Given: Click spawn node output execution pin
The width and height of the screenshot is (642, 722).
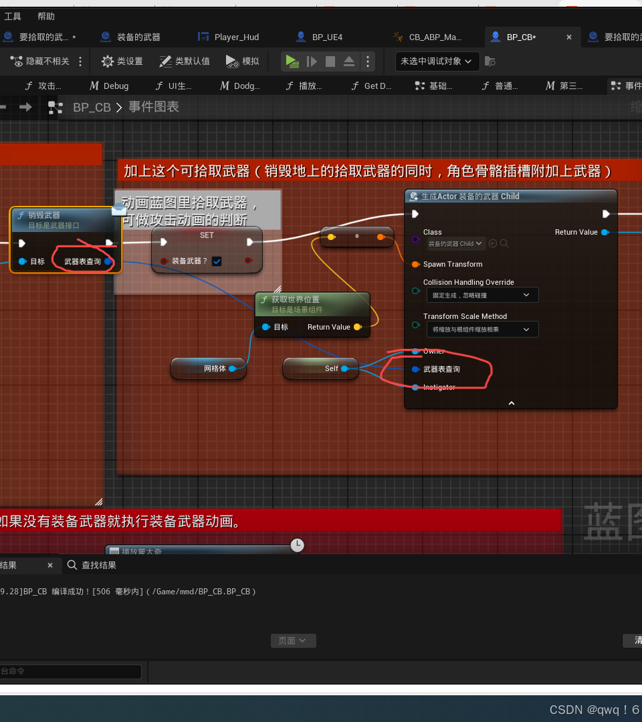Looking at the screenshot, I should click(606, 214).
